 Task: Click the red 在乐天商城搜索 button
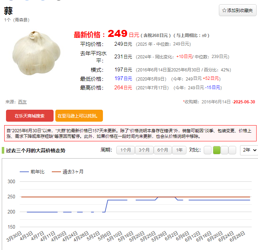click(x=30, y=116)
